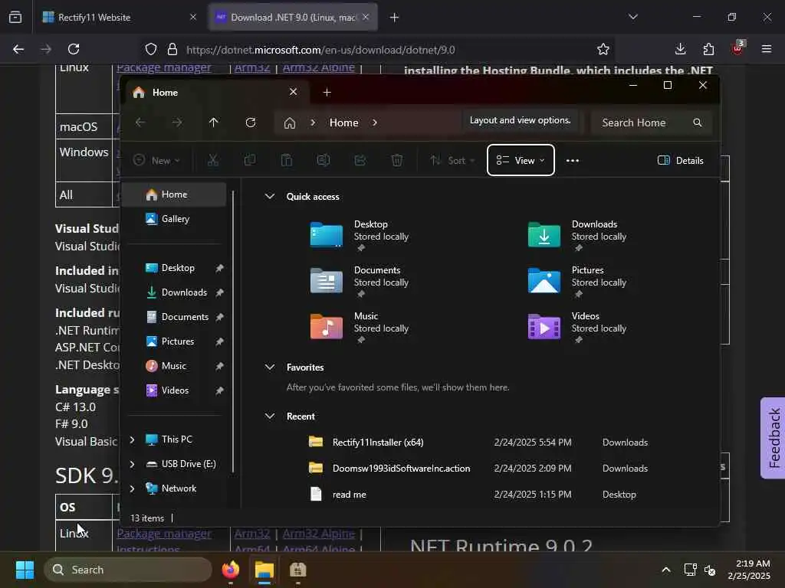Collapse the Favorites section
785x588 pixels.
pyautogui.click(x=269, y=367)
